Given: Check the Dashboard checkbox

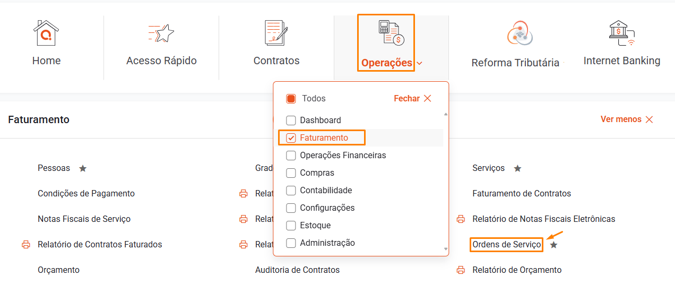Looking at the screenshot, I should [291, 121].
